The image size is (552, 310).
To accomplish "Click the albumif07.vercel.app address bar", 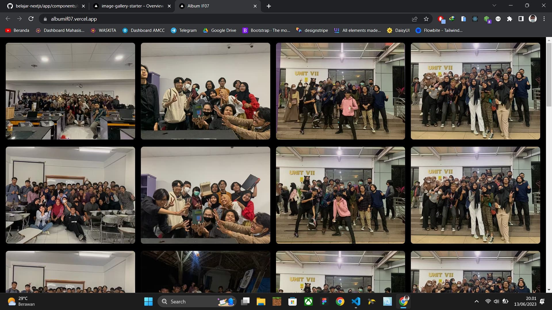I will (227, 19).
